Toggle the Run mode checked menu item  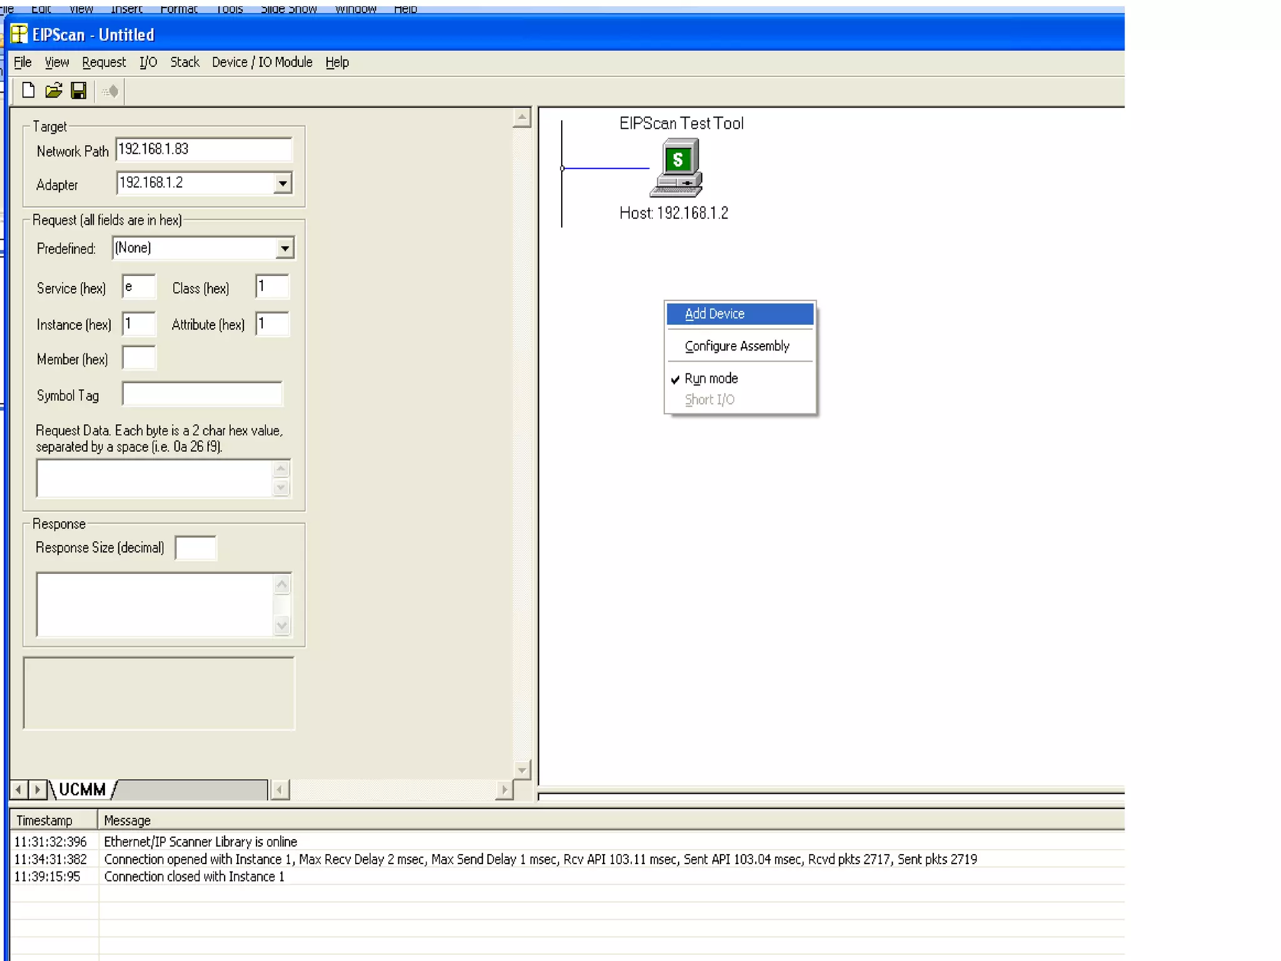(x=711, y=379)
